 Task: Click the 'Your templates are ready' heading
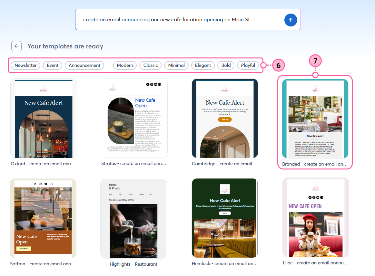(65, 46)
